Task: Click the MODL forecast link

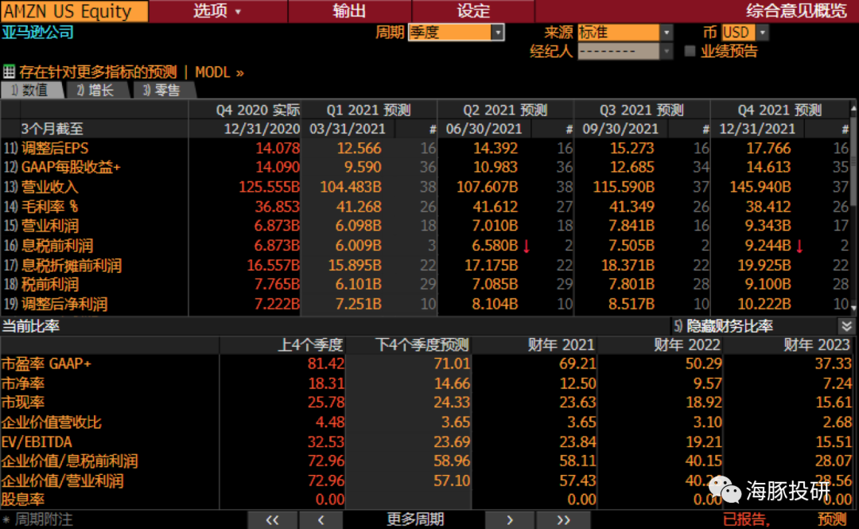Action: point(220,72)
